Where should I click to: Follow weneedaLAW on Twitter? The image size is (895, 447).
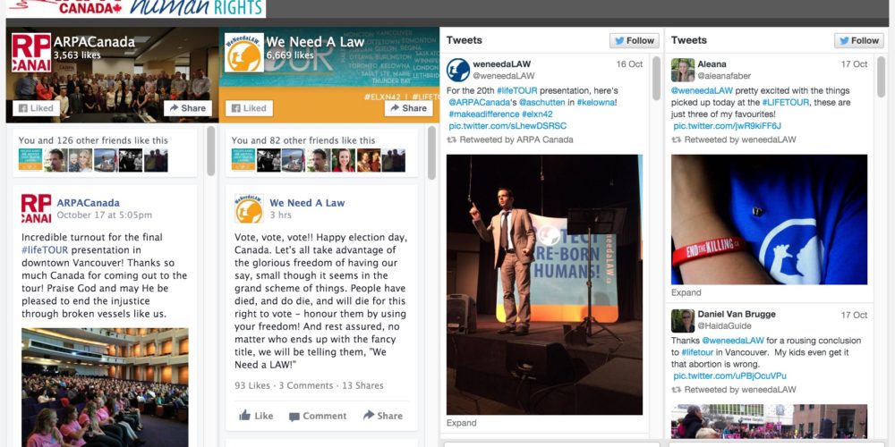[x=635, y=40]
